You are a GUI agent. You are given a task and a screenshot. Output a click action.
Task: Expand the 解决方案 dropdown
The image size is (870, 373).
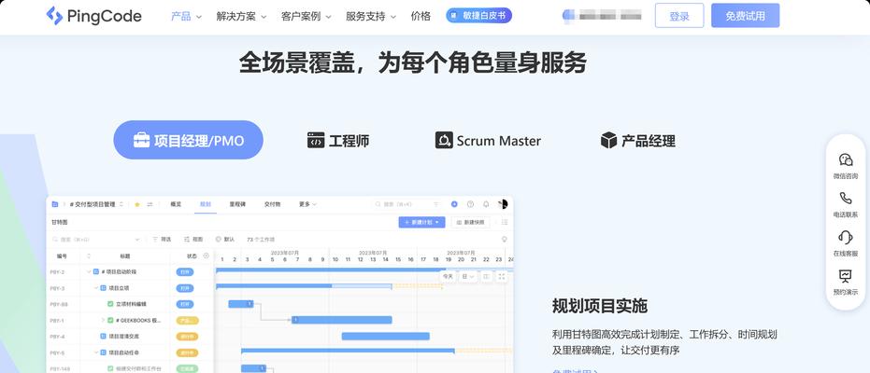click(x=241, y=16)
